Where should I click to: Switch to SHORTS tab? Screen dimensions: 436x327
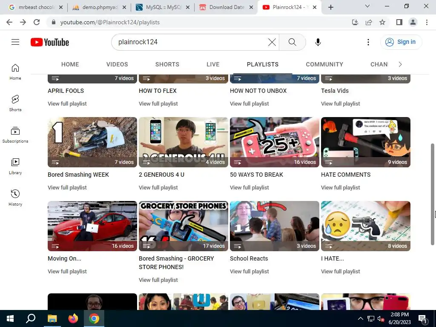point(167,64)
